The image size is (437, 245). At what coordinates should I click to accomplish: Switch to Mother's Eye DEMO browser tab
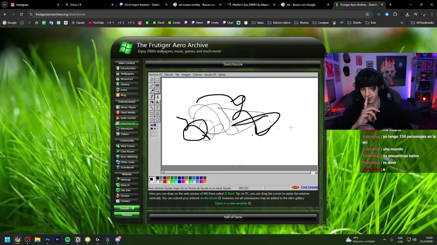click(251, 5)
